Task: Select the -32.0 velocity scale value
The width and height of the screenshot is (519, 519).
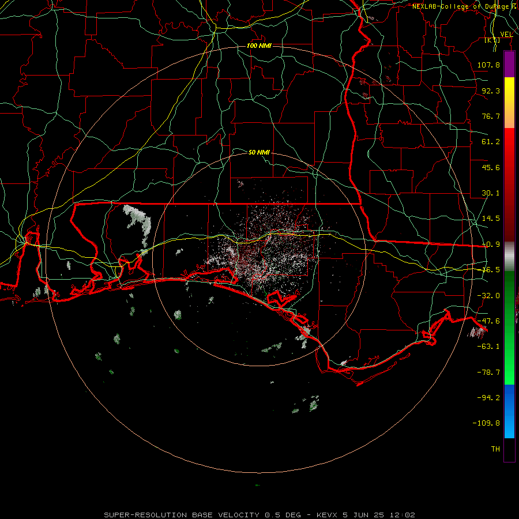Action: 488,296
